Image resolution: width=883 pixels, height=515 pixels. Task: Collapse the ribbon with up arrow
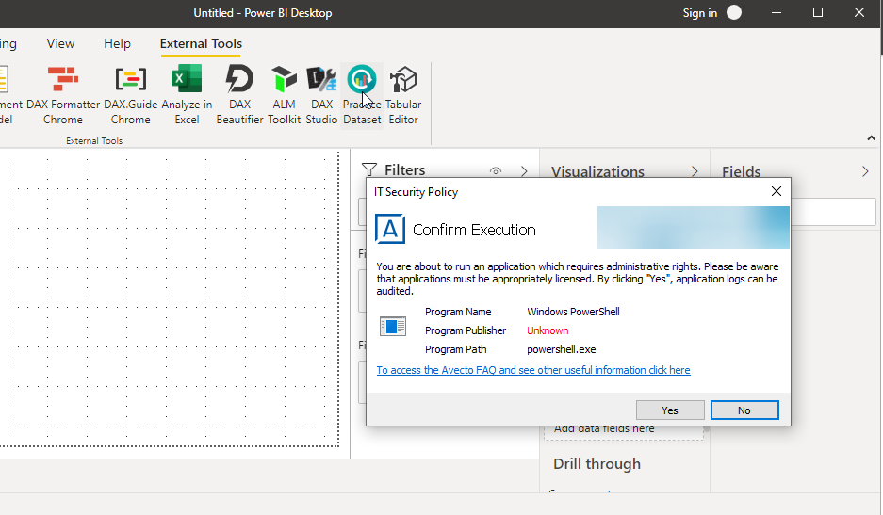[871, 137]
